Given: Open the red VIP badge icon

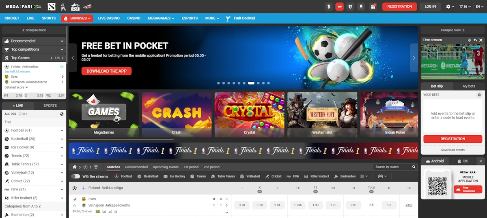Looking at the screenshot, I should pos(339,6).
